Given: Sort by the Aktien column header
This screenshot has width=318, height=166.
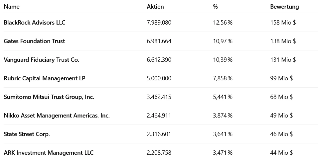Looking at the screenshot, I should (x=155, y=7).
